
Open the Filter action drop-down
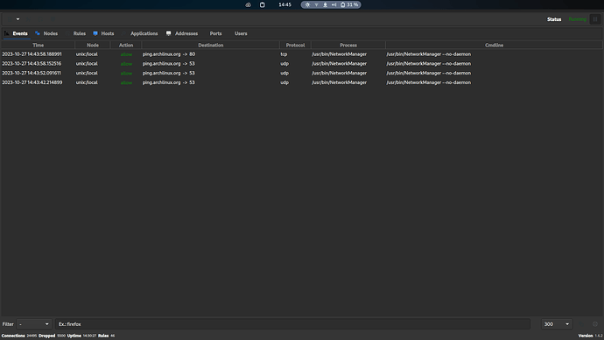click(x=34, y=324)
